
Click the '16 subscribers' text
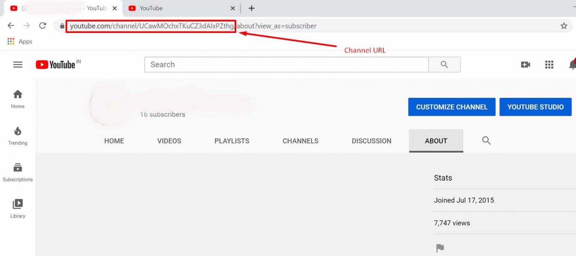162,114
